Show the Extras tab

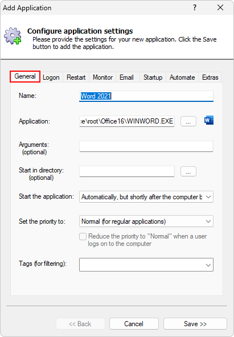tap(210, 77)
